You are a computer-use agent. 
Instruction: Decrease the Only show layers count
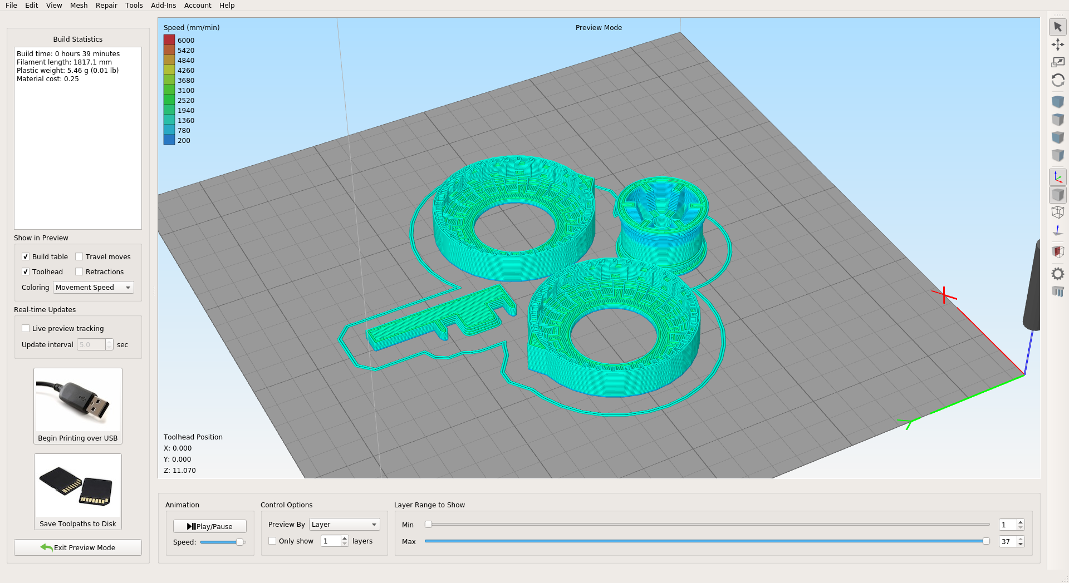click(x=345, y=544)
